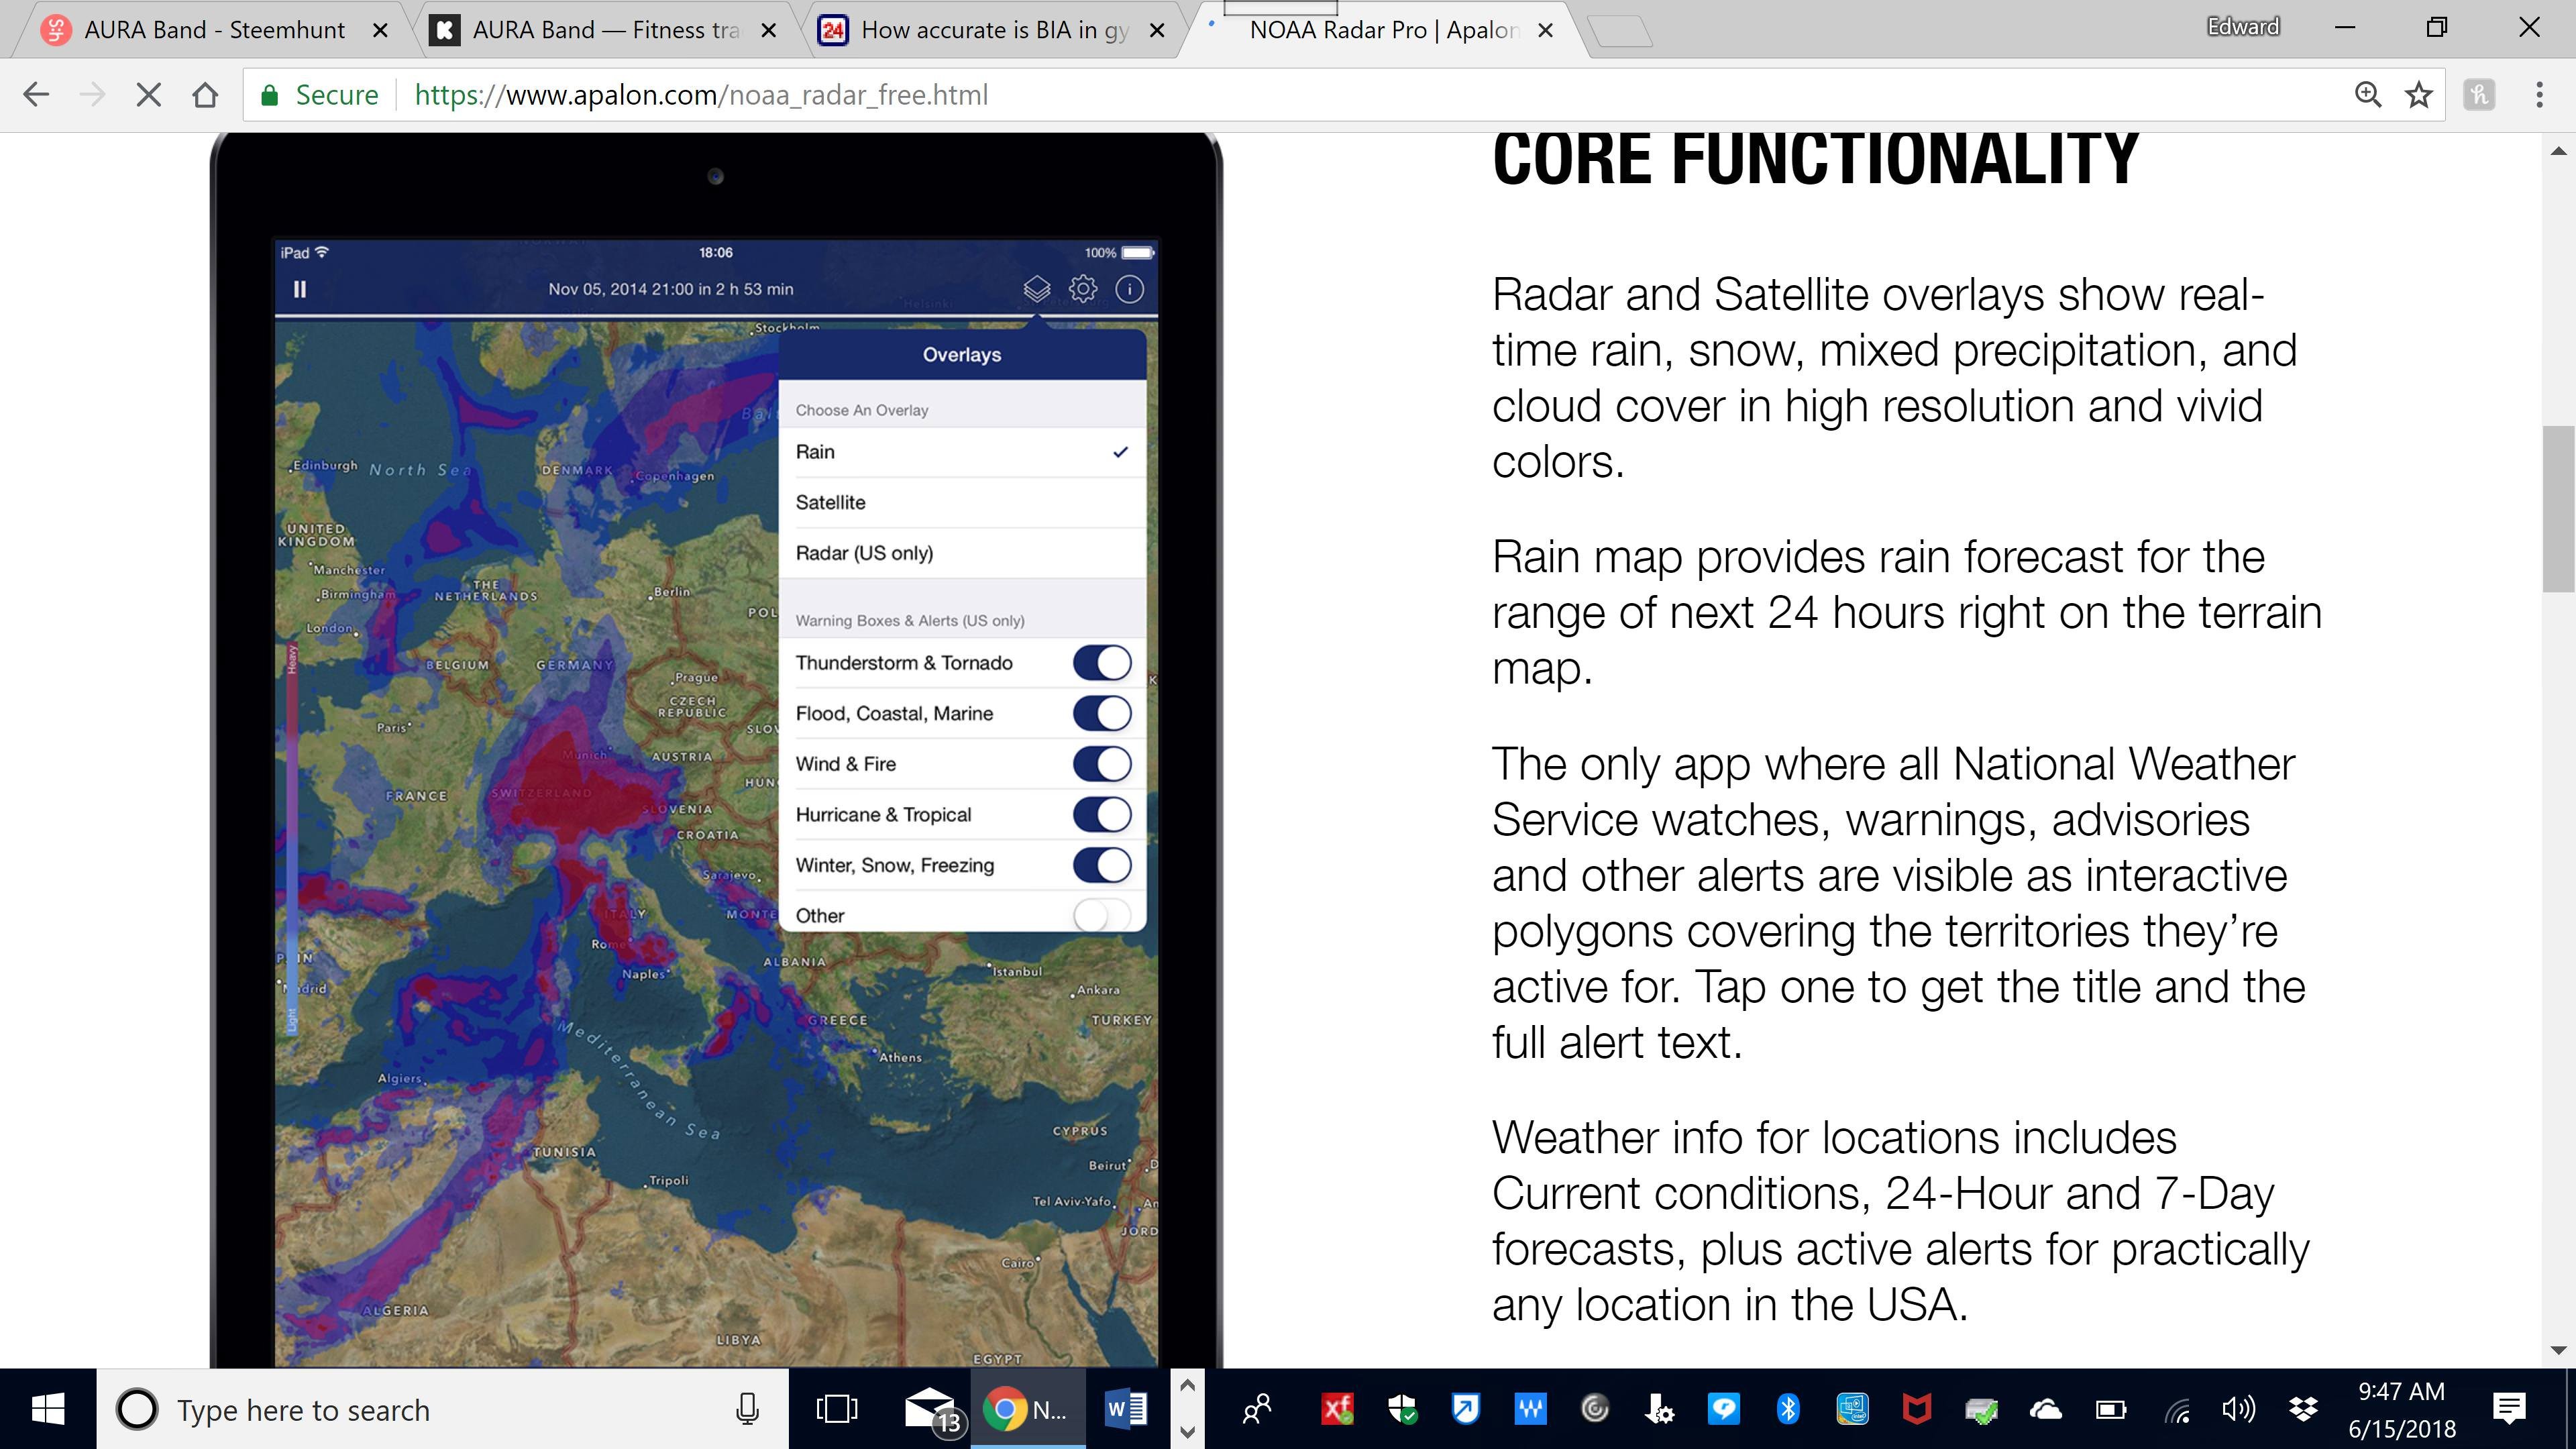
Task: Open McAfee red shield tray icon
Action: pos(1916,1410)
